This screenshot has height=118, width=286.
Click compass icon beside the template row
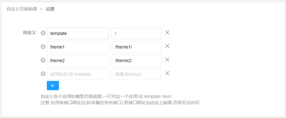tap(43, 33)
